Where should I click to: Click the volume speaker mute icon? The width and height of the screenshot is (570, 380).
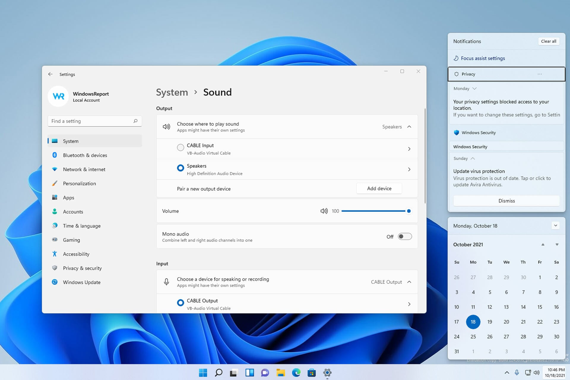point(324,211)
